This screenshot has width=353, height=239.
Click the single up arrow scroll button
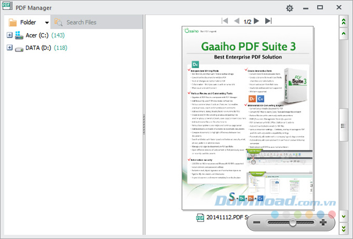(x=344, y=34)
